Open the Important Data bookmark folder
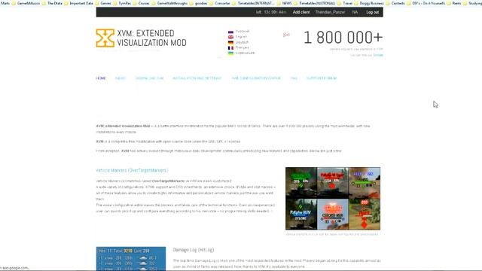This screenshot has height=271, width=482. coord(78,3)
